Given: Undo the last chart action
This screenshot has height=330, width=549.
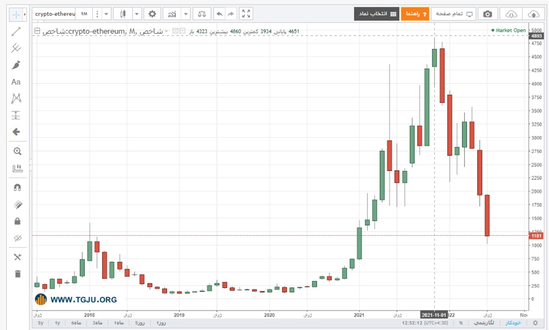Looking at the screenshot, I should [219, 14].
